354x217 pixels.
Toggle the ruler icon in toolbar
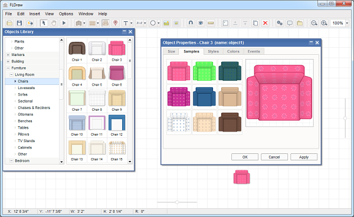pos(211,23)
